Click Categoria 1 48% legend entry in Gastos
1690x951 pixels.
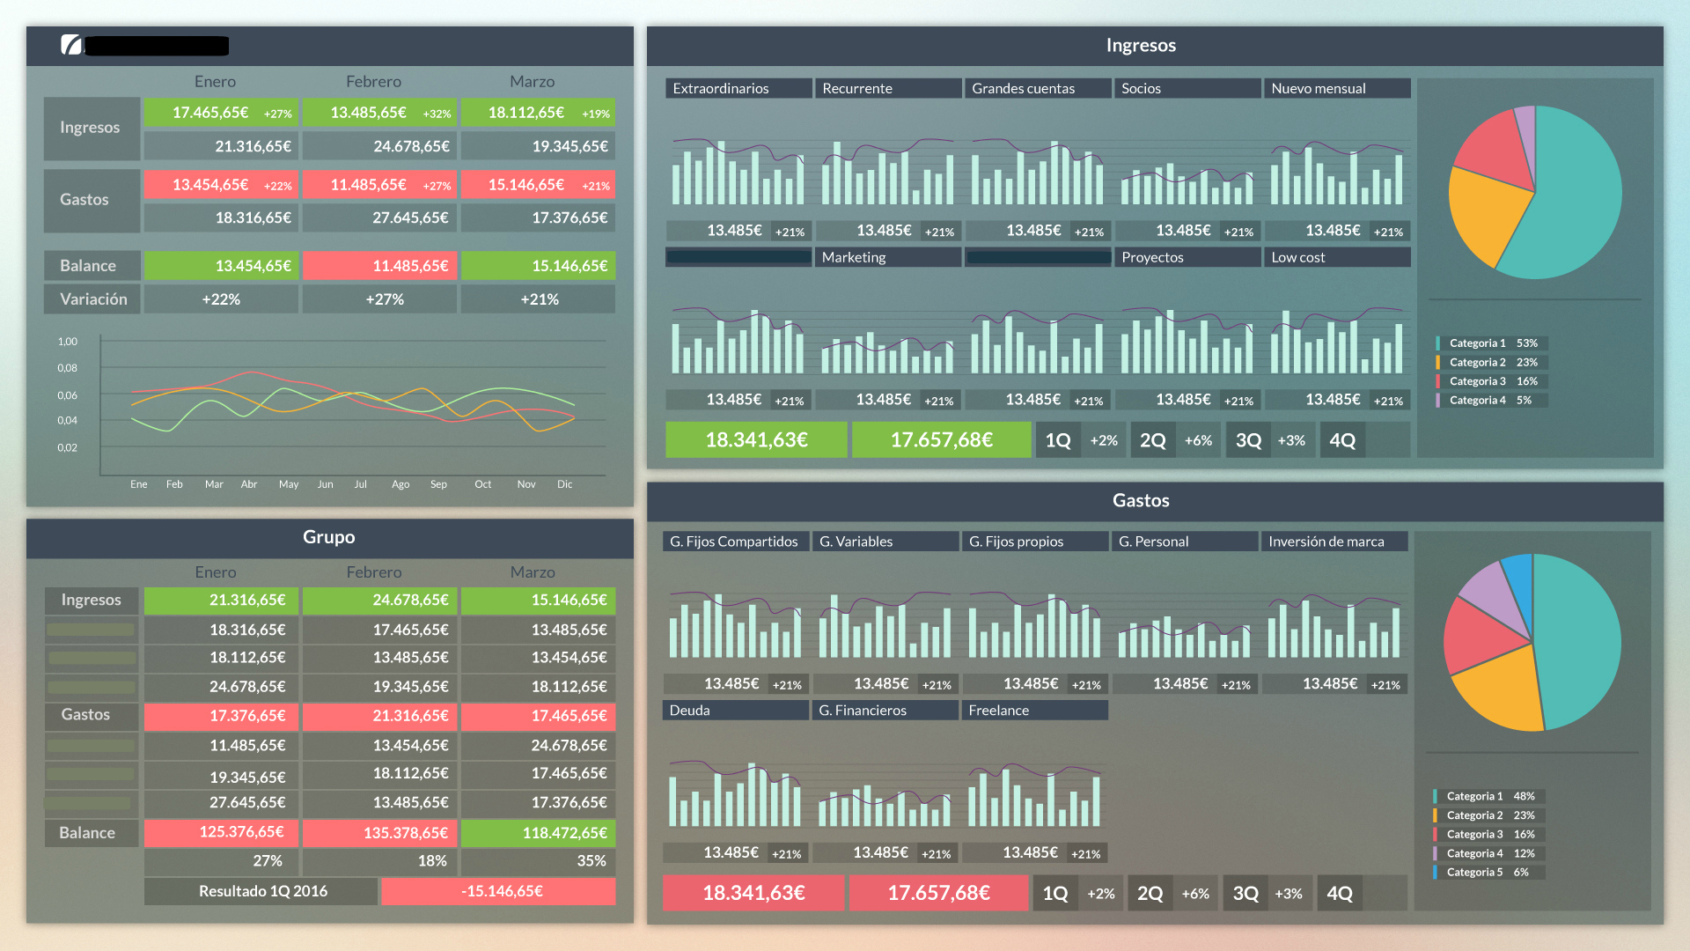point(1488,796)
